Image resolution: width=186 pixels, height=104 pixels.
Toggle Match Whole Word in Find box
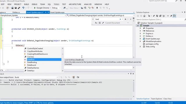point(100,23)
